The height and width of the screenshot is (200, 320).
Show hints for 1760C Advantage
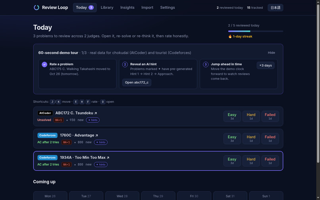100,142
